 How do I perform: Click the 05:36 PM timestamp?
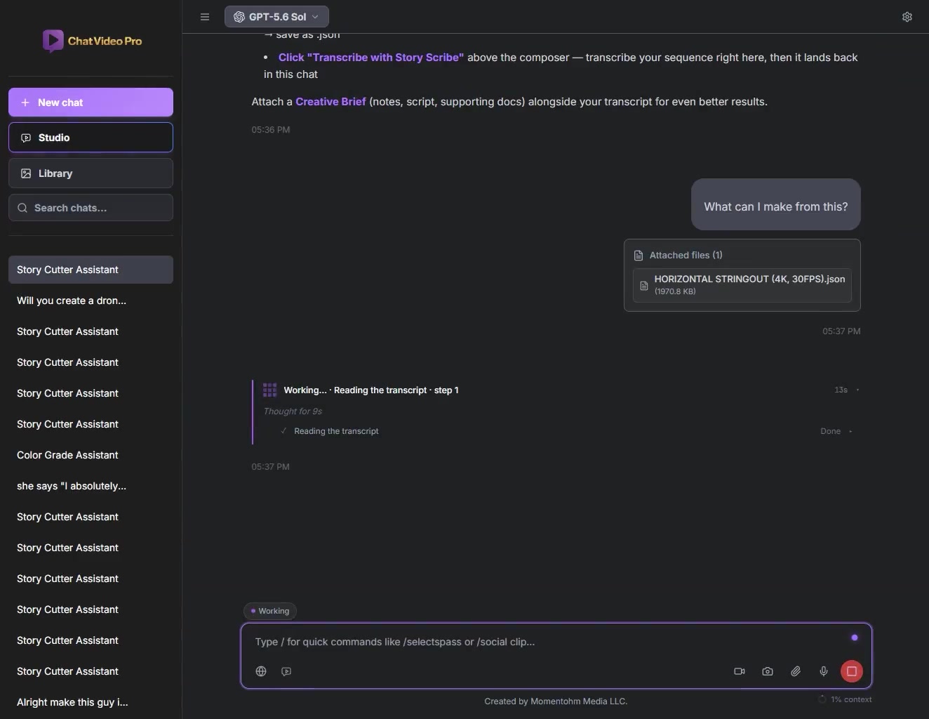[271, 130]
